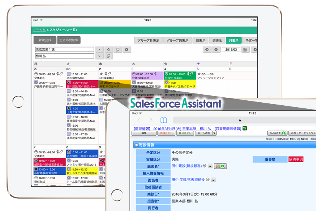Open 13:30~14:30 浜口産業/定期訪問 entry
316x211 pixels.
point(82,93)
